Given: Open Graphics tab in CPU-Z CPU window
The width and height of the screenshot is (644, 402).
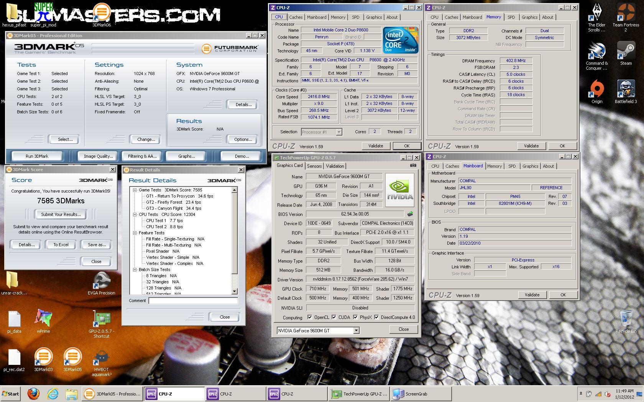Looking at the screenshot, I should [374, 17].
